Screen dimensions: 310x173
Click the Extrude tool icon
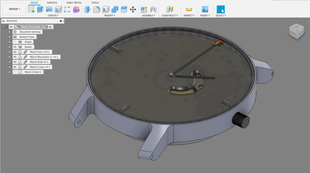click(40, 9)
